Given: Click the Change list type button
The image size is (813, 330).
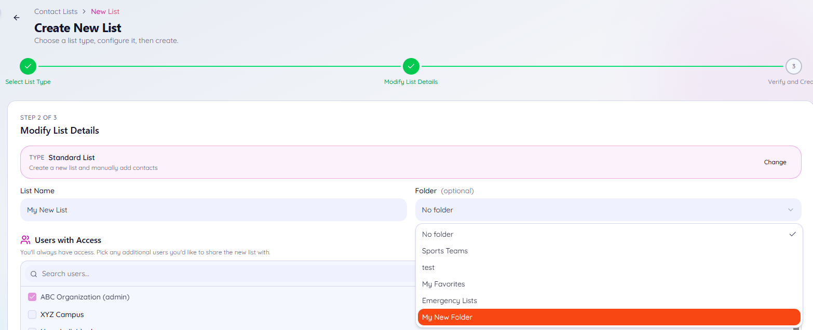Looking at the screenshot, I should pos(775,162).
